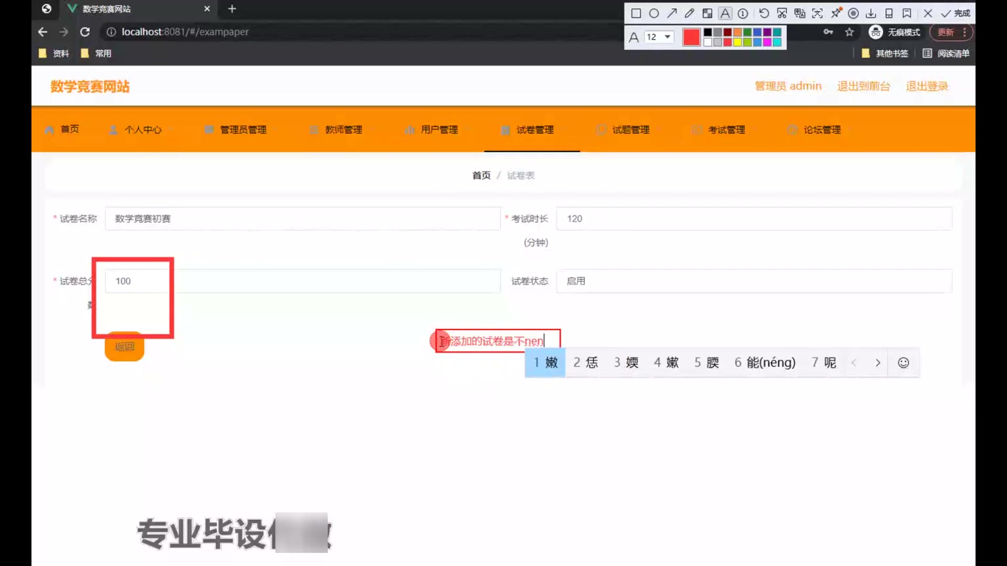
Task: Click the undo annotation icon
Action: (x=764, y=13)
